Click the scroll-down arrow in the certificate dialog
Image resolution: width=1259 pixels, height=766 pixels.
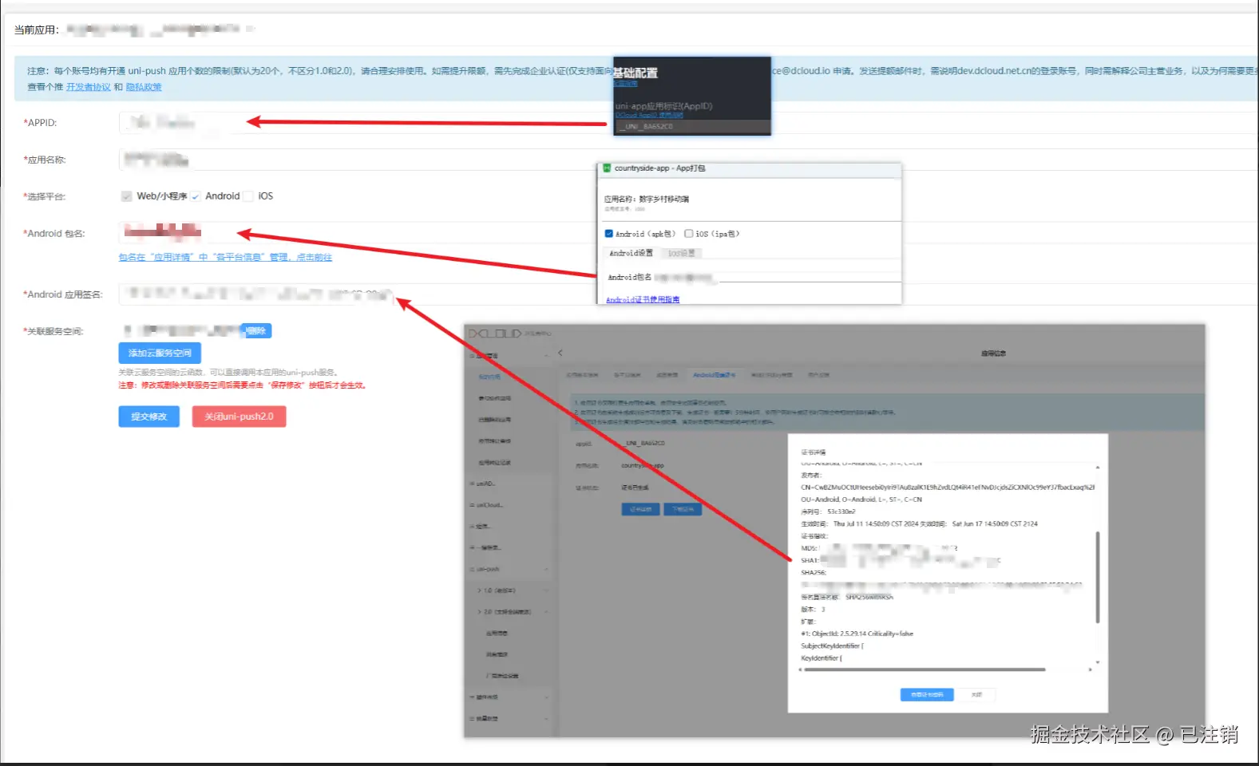click(x=1098, y=662)
